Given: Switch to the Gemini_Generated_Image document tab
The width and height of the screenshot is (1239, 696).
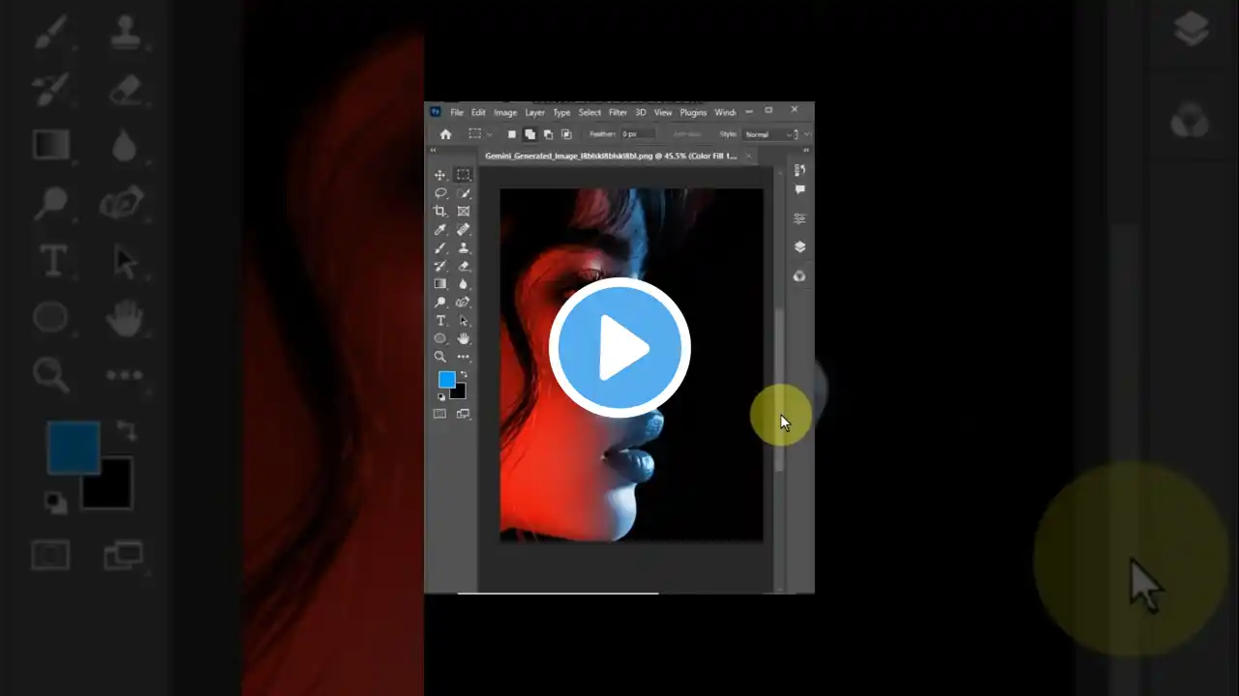Looking at the screenshot, I should [x=610, y=156].
